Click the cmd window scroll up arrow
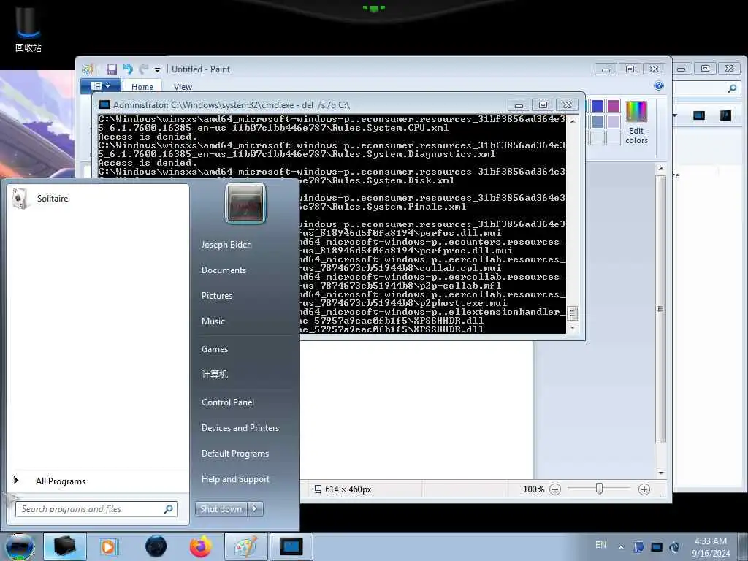Viewport: 748px width, 561px height. click(573, 121)
